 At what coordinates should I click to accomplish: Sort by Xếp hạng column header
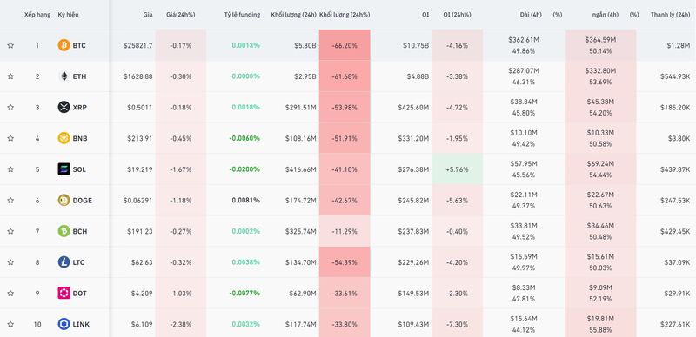point(37,15)
